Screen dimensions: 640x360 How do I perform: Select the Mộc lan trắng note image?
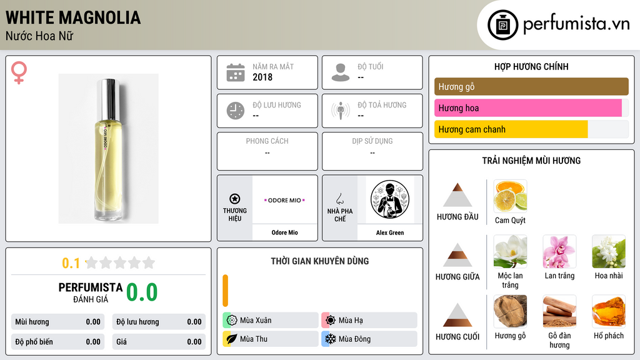coord(510,251)
